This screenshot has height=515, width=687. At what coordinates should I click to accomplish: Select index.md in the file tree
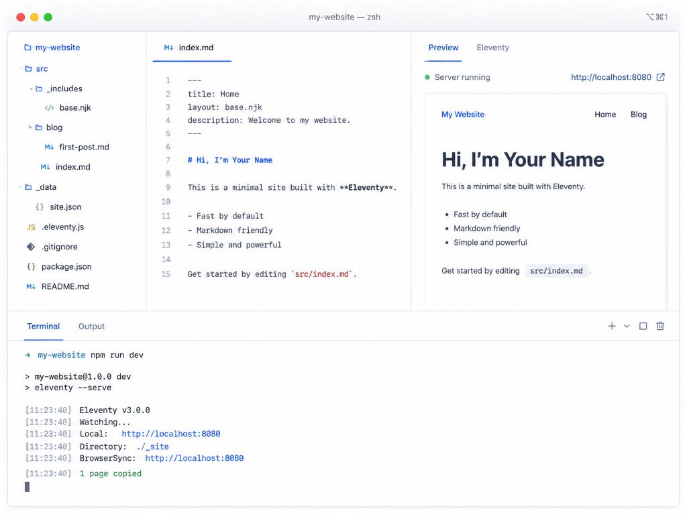72,167
